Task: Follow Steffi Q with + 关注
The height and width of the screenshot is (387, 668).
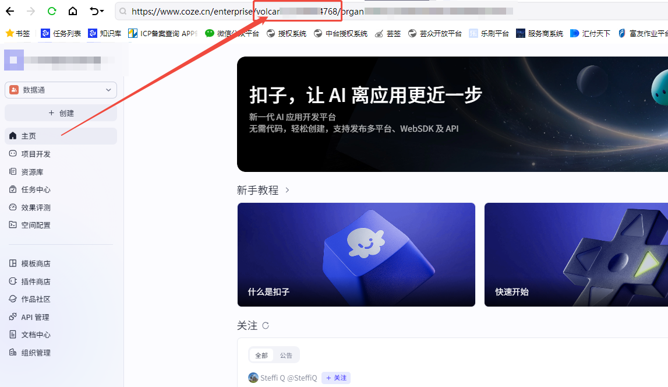Action: (x=336, y=378)
